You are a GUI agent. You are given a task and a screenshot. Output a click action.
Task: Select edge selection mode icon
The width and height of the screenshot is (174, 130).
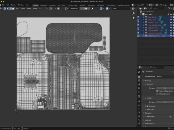(x=11, y=9)
